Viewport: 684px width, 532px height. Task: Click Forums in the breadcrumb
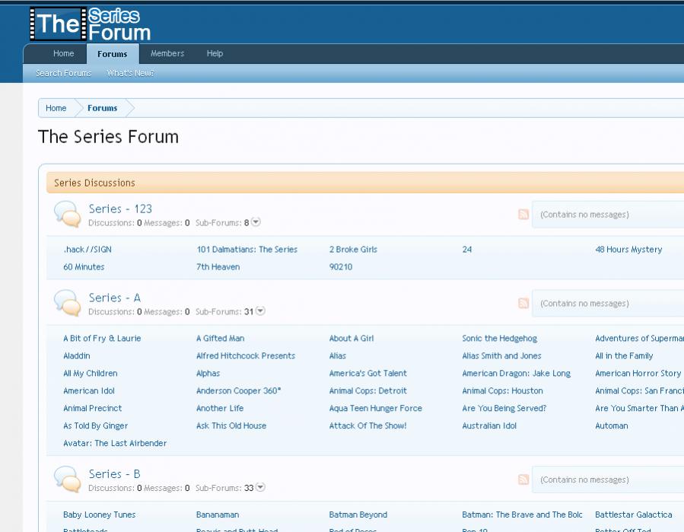click(103, 108)
